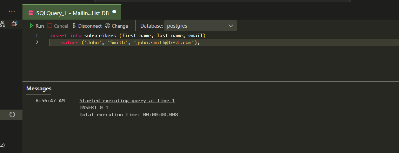Switch to the Messages tab

(x=39, y=89)
